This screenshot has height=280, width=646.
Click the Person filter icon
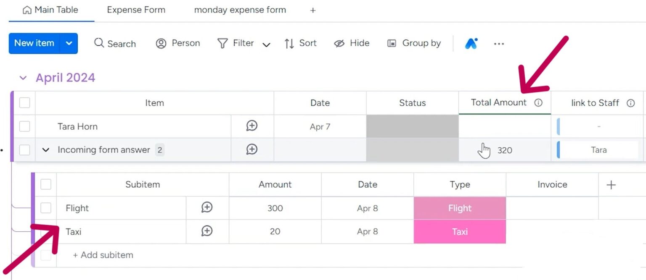pyautogui.click(x=161, y=43)
